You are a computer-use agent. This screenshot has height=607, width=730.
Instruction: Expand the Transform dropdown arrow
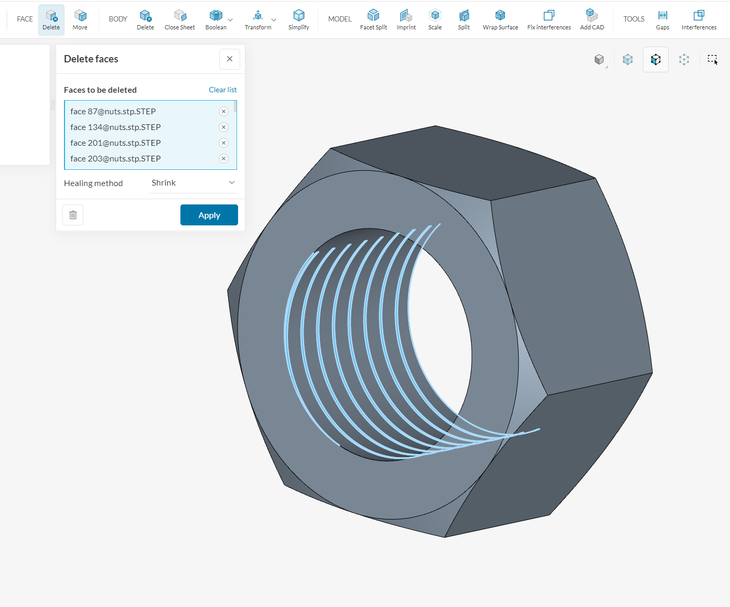[x=274, y=20]
